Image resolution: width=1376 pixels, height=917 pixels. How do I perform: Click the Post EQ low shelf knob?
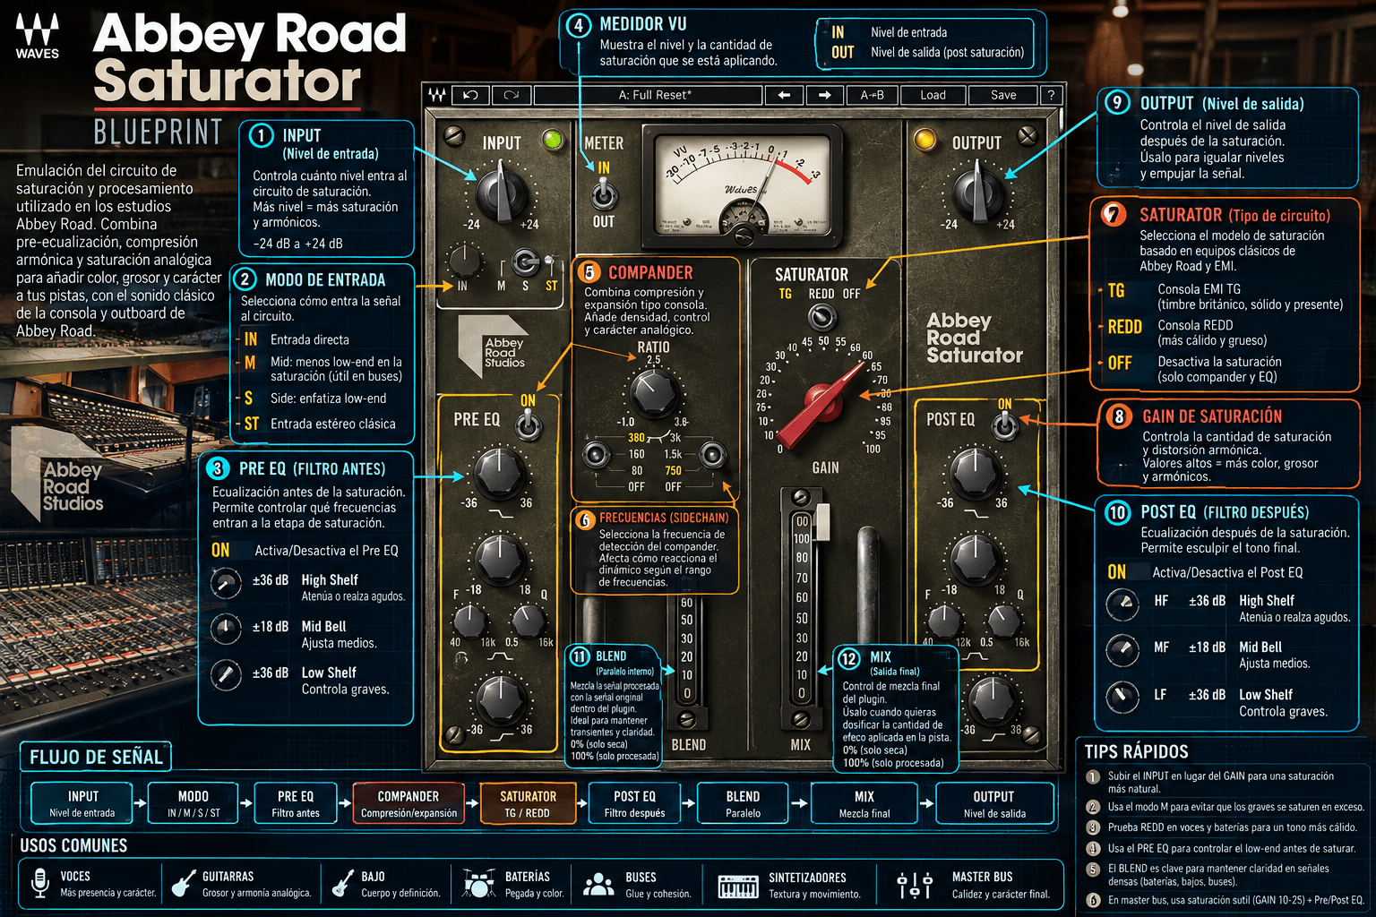pyautogui.click(x=993, y=700)
